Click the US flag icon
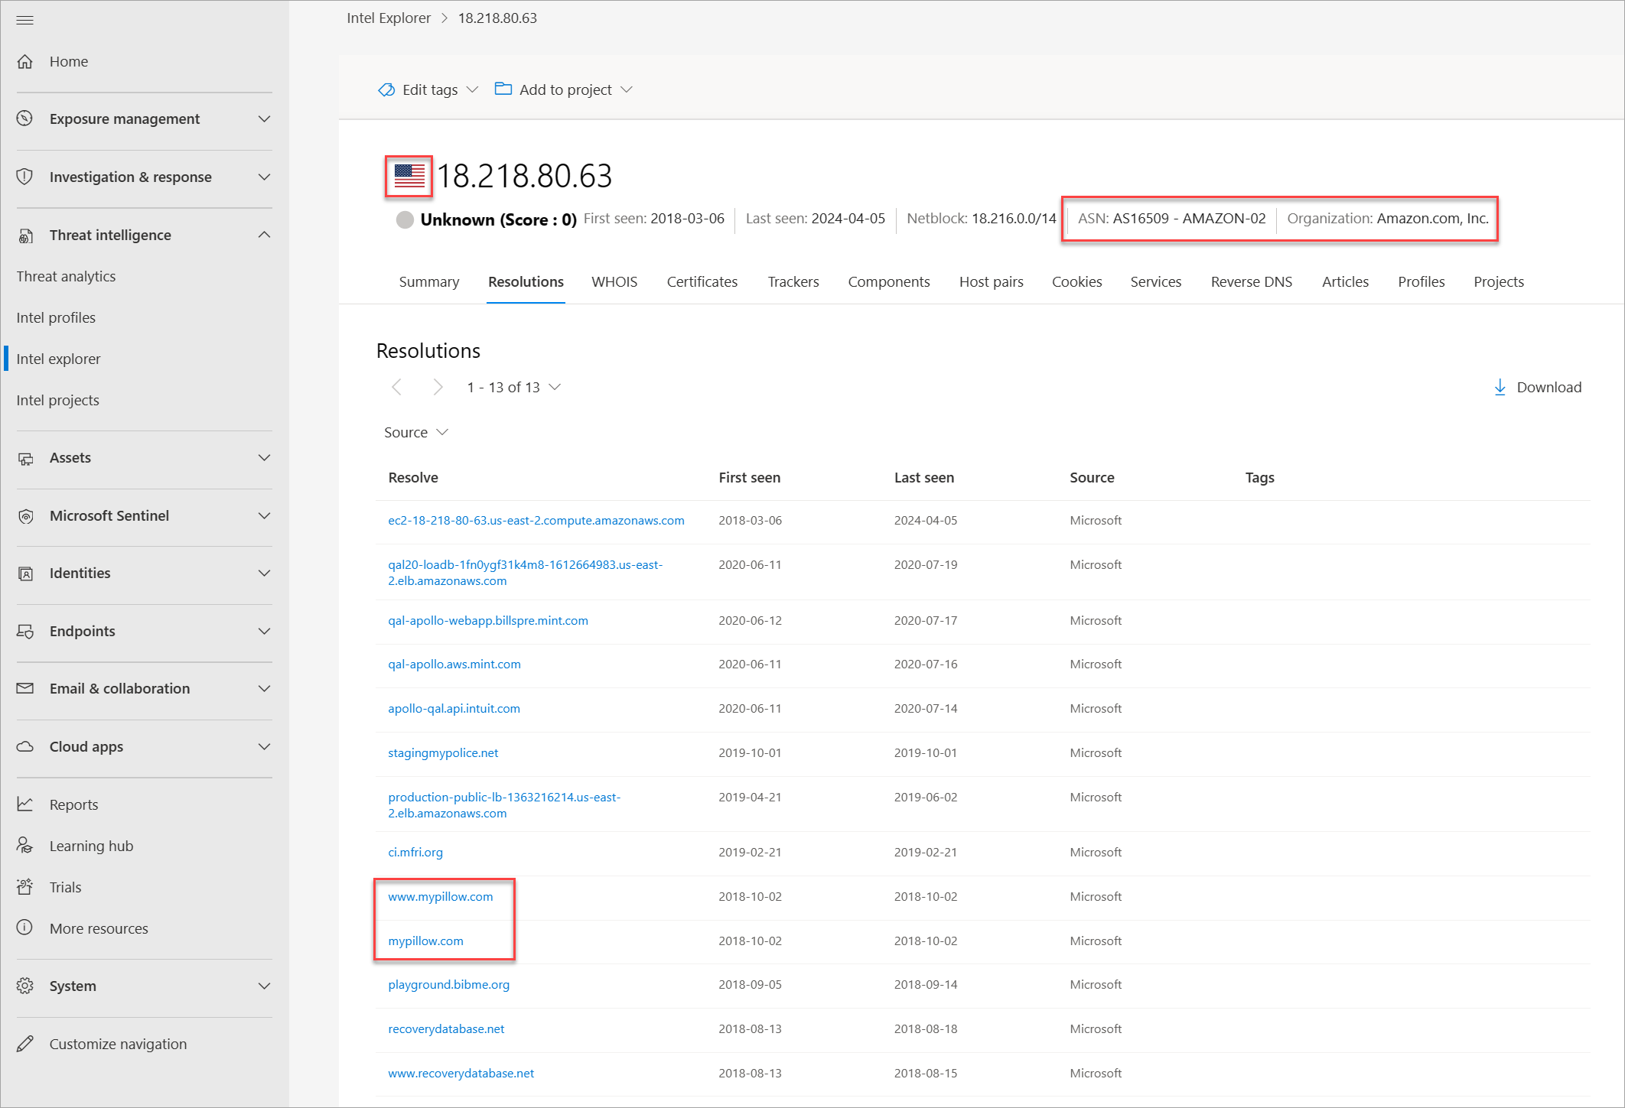The height and width of the screenshot is (1108, 1625). pyautogui.click(x=409, y=176)
